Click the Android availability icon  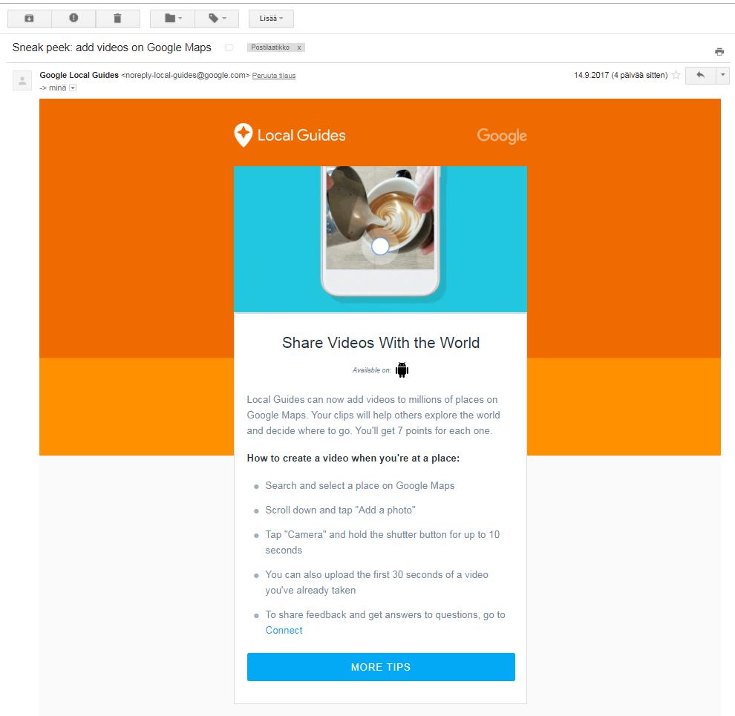click(x=402, y=370)
